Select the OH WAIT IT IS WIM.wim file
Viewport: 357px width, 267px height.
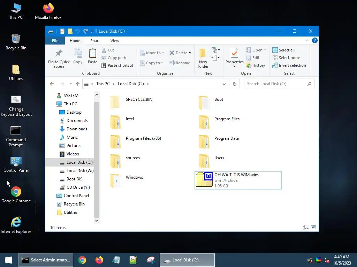click(x=238, y=180)
